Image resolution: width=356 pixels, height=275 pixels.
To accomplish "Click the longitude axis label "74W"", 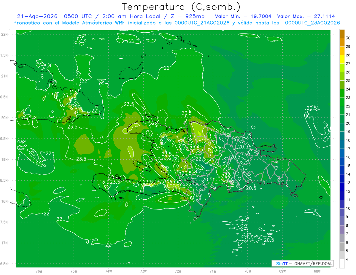I will pos(108,271).
